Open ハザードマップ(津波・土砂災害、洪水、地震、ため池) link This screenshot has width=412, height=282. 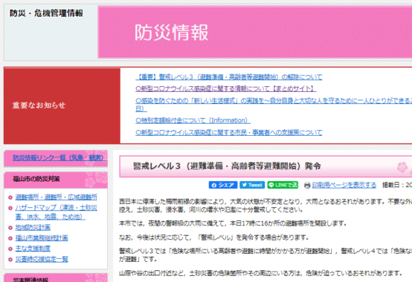(x=57, y=212)
